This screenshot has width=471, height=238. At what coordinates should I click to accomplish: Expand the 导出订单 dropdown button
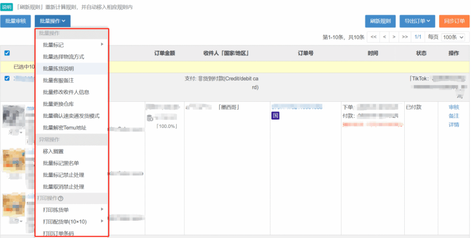[417, 21]
